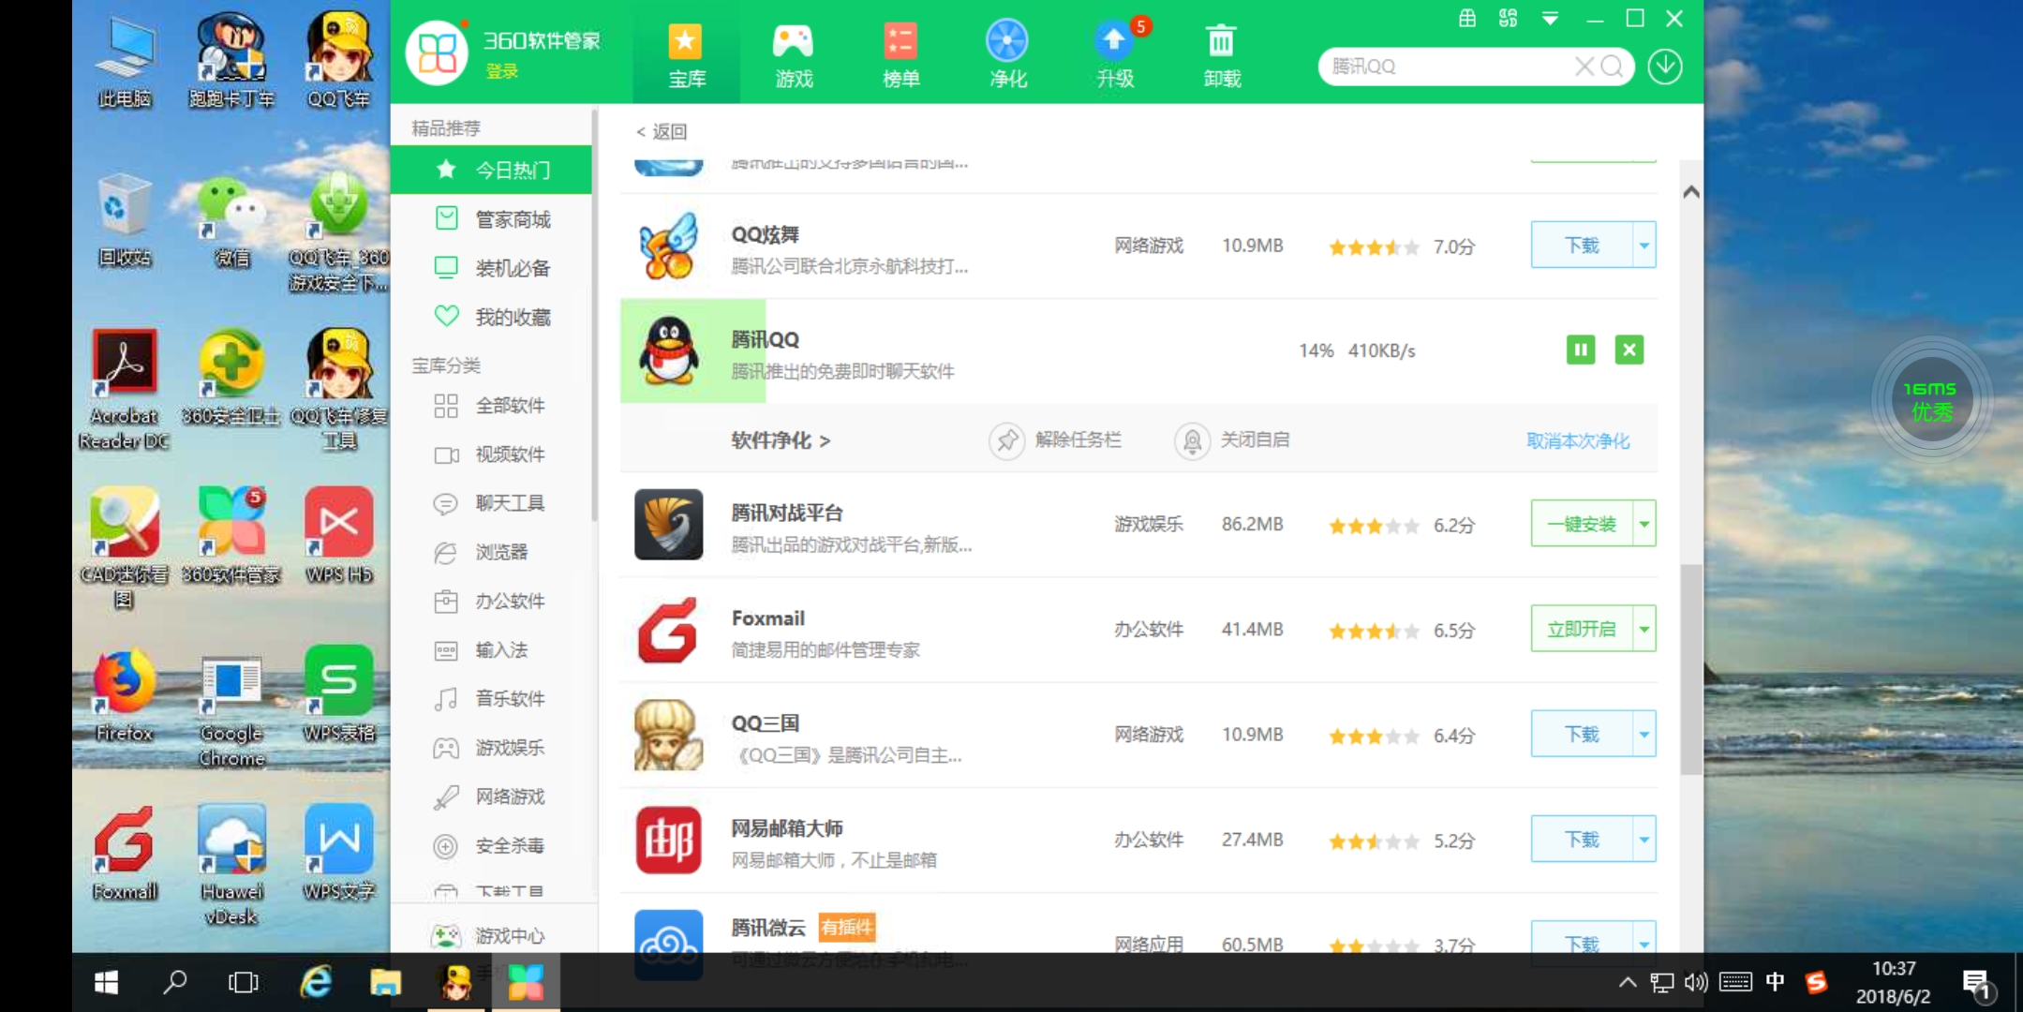Select 音乐软件 category
2023x1012 pixels.
(x=491, y=698)
